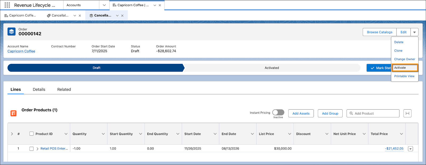
Task: Select the Draft stage in path
Action: tap(96, 68)
